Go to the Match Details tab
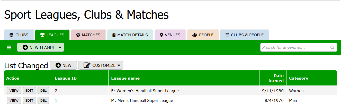The height and width of the screenshot is (108, 341). click(x=130, y=35)
